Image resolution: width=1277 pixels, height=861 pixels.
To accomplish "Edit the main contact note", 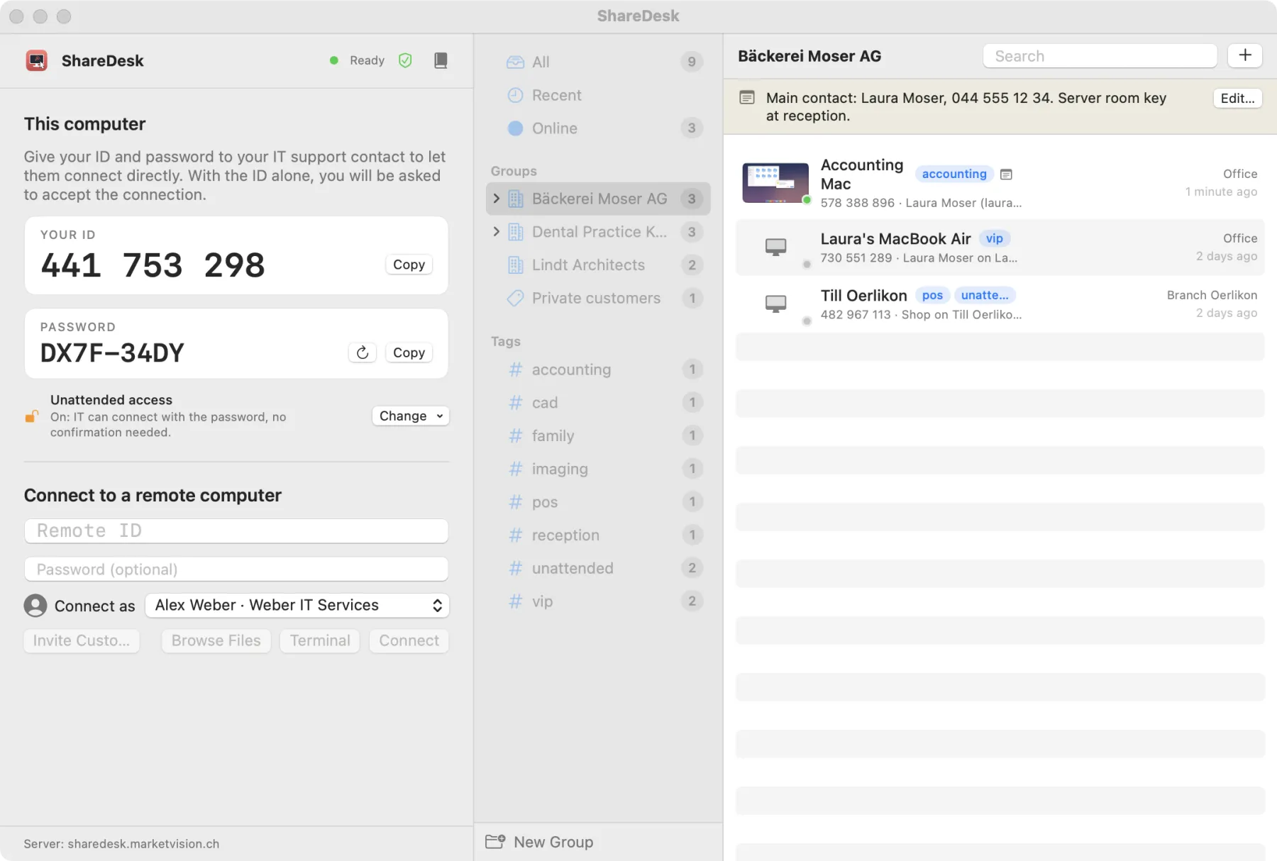I will point(1237,99).
